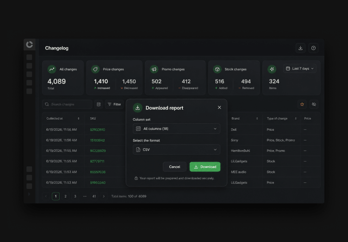Click Cancel in the dialog
This screenshot has height=242, width=348.
pos(174,167)
